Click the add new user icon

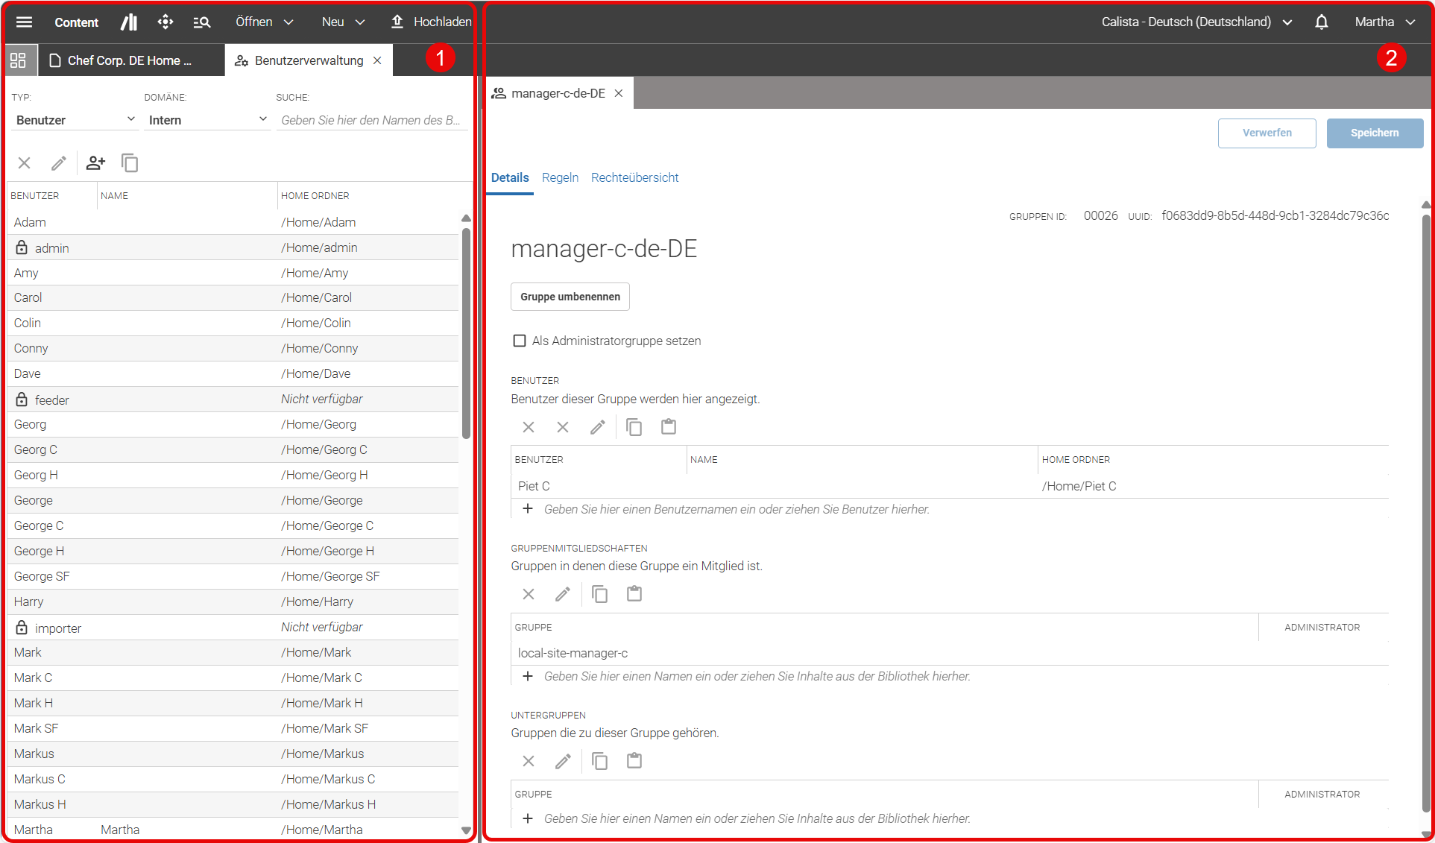click(95, 162)
